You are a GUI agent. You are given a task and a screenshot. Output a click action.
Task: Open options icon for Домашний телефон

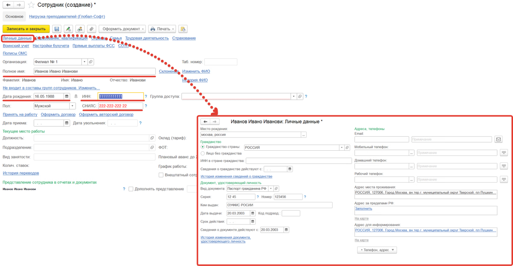coord(504,166)
